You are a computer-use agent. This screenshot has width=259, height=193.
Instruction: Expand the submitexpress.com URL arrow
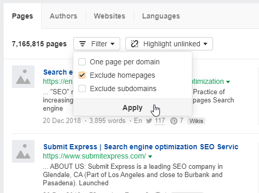pos(150,156)
